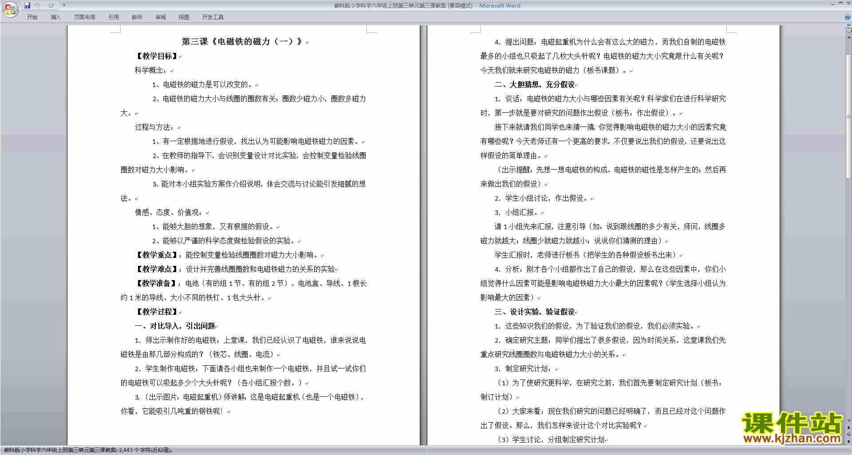Undo the last action
This screenshot has height=455, width=852.
click(37, 5)
